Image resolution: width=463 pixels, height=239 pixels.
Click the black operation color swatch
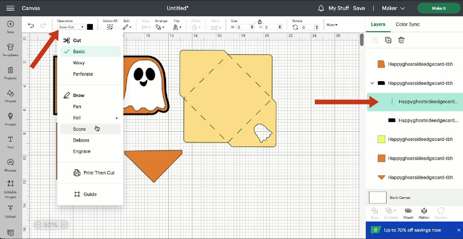[x=90, y=27]
